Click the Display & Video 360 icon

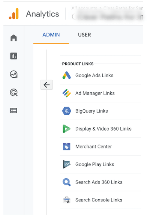(x=67, y=129)
